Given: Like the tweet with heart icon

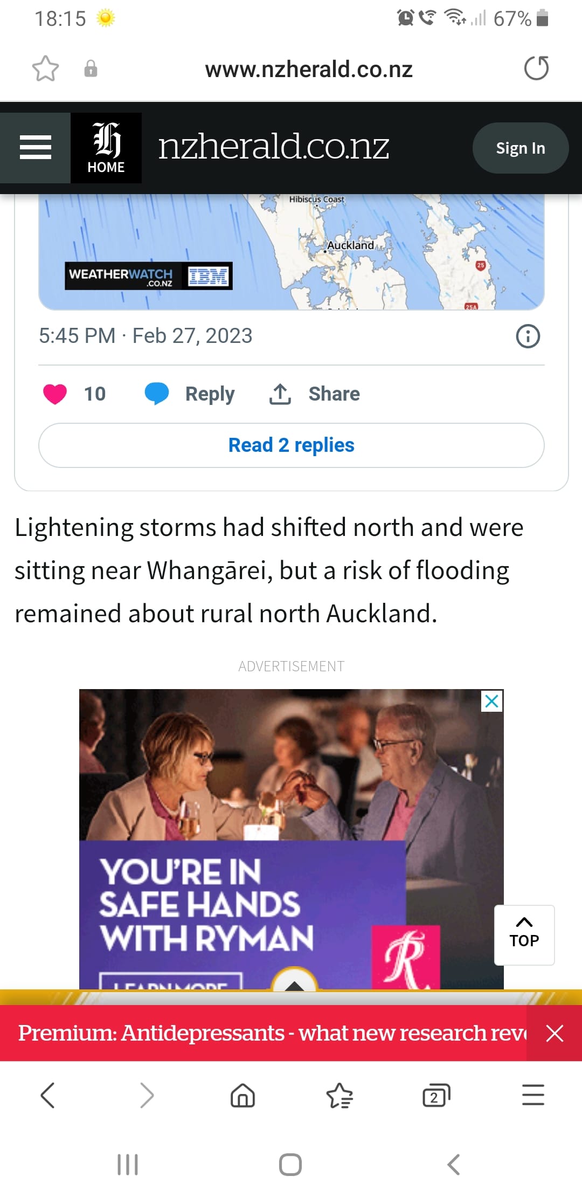Looking at the screenshot, I should click(x=55, y=394).
